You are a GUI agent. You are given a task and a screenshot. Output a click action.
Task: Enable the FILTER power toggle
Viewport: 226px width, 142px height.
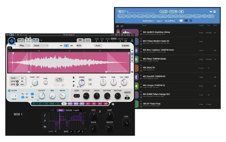click(x=9, y=90)
